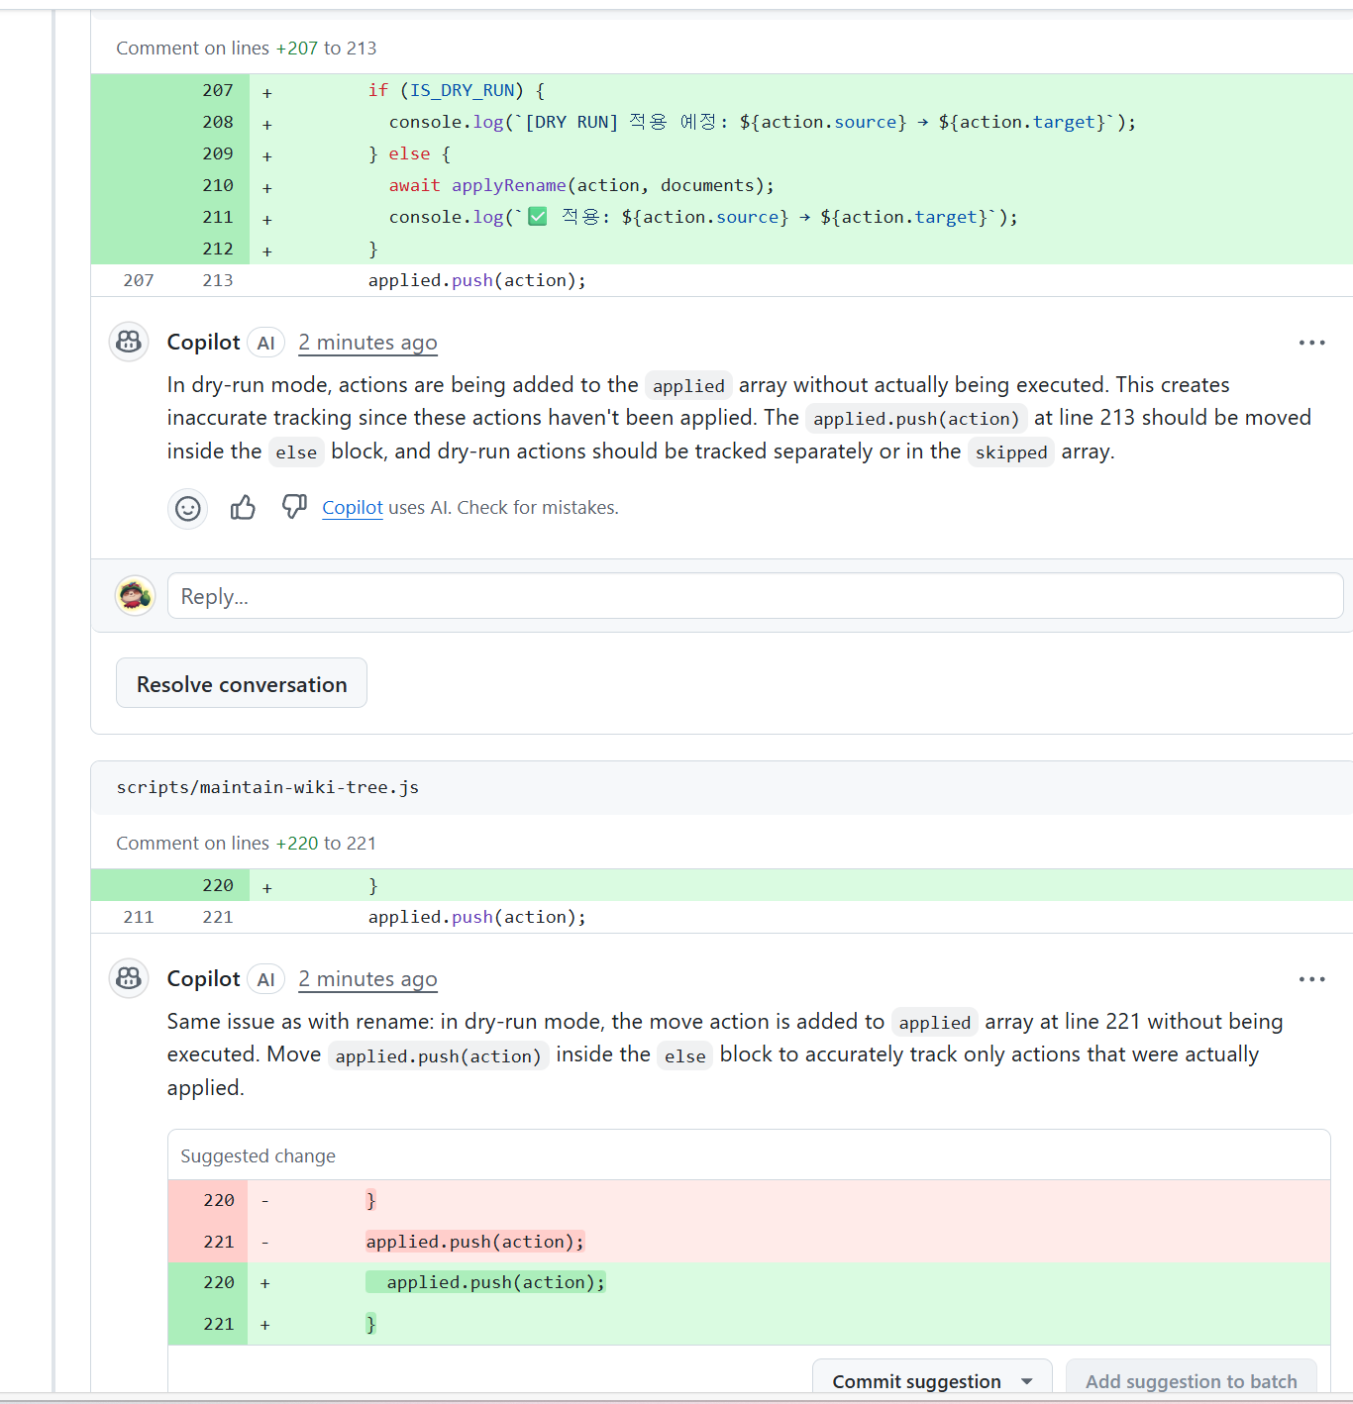Click the Commit suggestion button

click(915, 1381)
